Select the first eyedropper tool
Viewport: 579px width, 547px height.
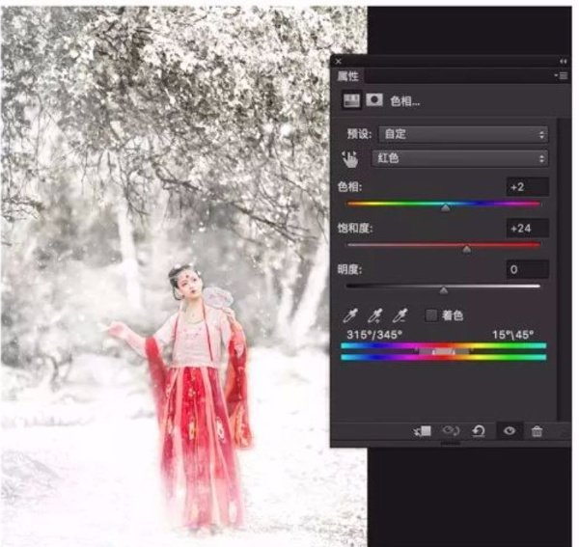tap(352, 315)
